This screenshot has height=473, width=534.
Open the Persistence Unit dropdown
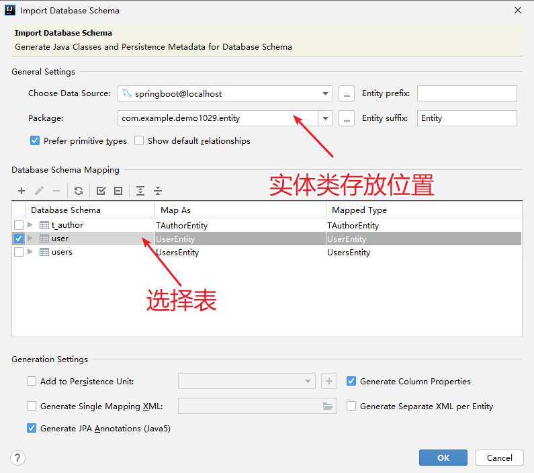click(247, 381)
